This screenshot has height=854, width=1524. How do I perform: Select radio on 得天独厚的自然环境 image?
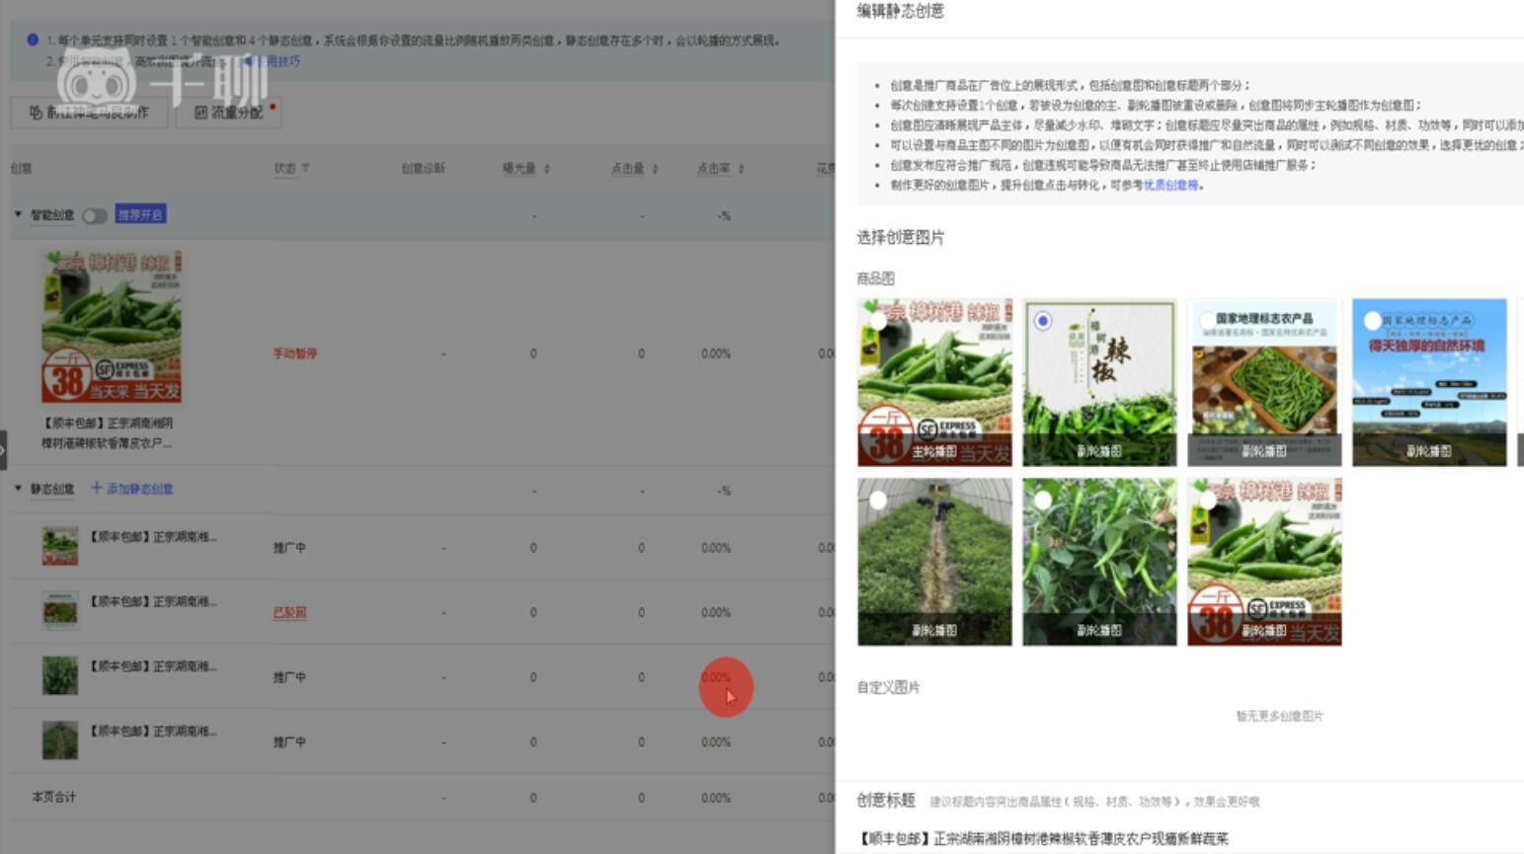click(x=1372, y=321)
